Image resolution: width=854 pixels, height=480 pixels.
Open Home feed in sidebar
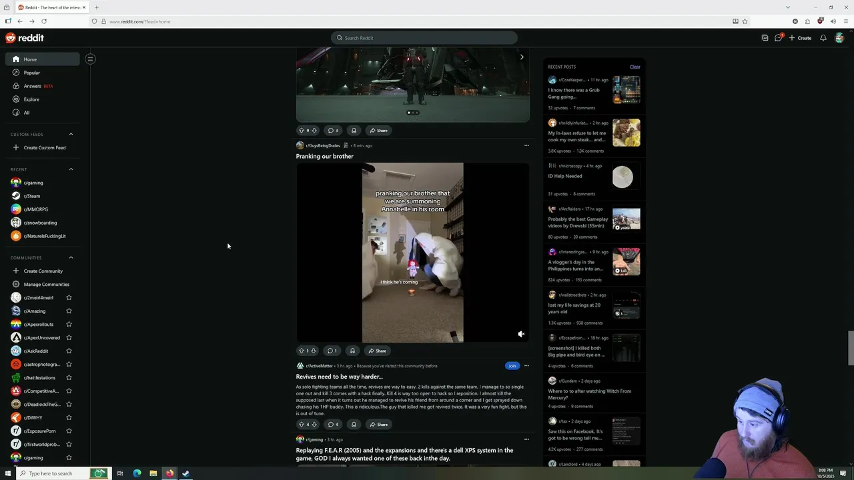pos(43,59)
